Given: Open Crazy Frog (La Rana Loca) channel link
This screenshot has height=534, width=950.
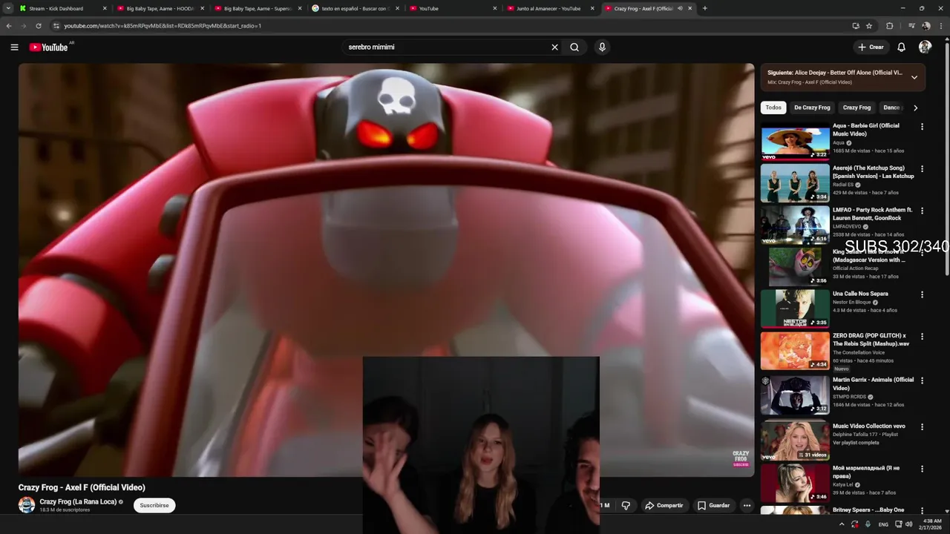Looking at the screenshot, I should point(78,502).
